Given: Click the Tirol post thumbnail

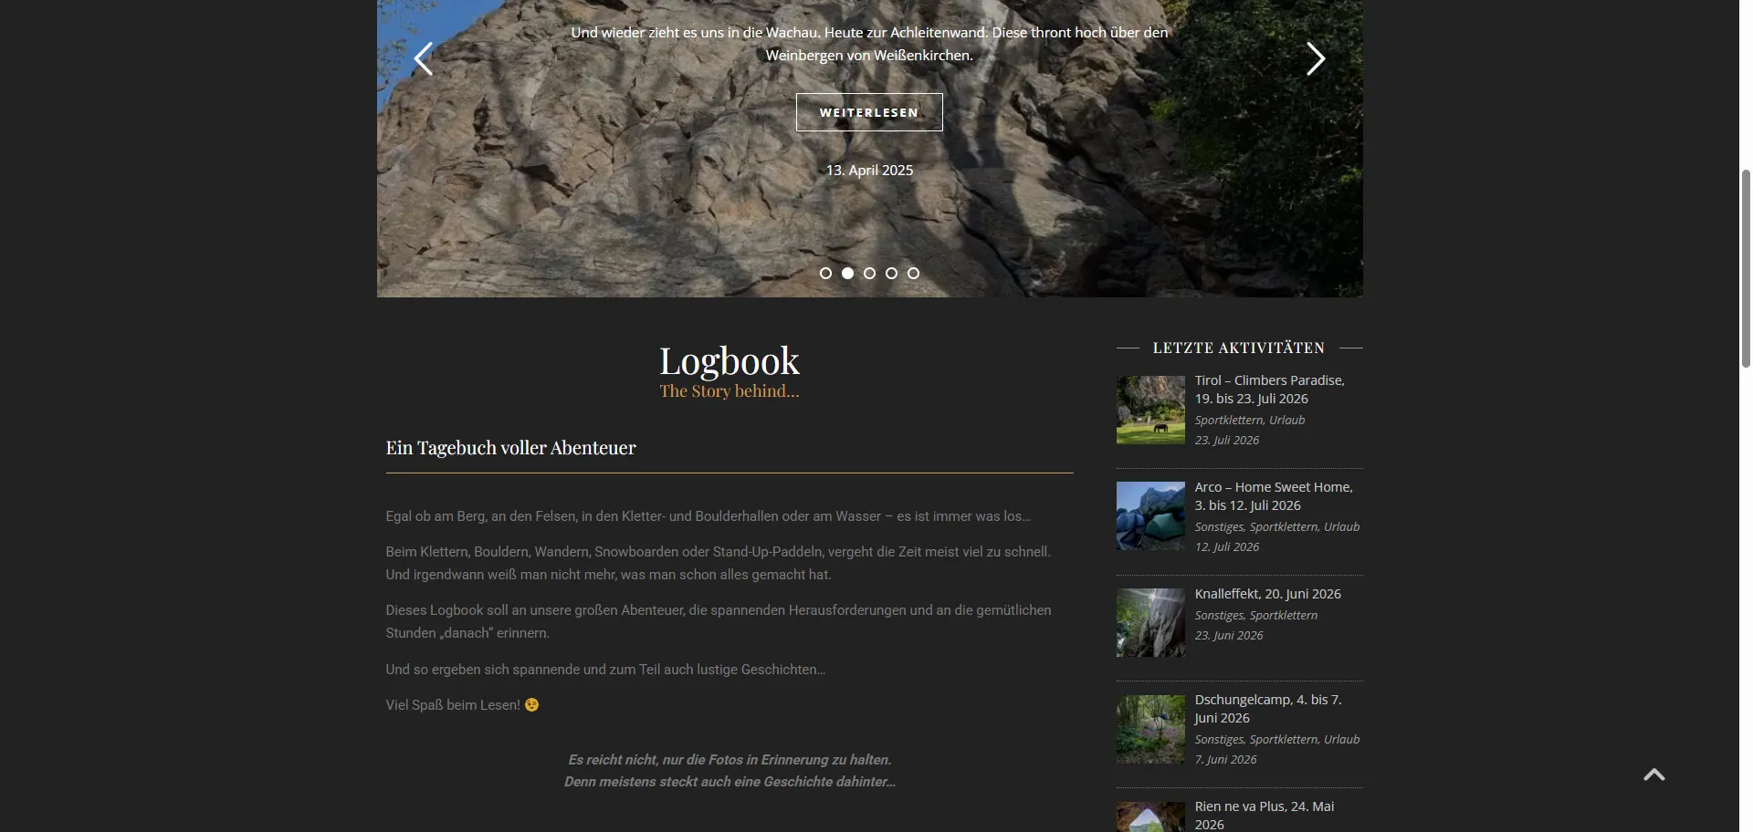Looking at the screenshot, I should coord(1150,410).
